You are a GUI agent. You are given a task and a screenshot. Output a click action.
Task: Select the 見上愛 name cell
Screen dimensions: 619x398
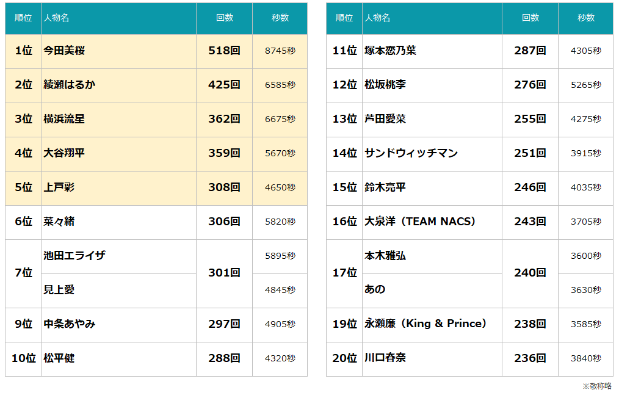pos(59,291)
